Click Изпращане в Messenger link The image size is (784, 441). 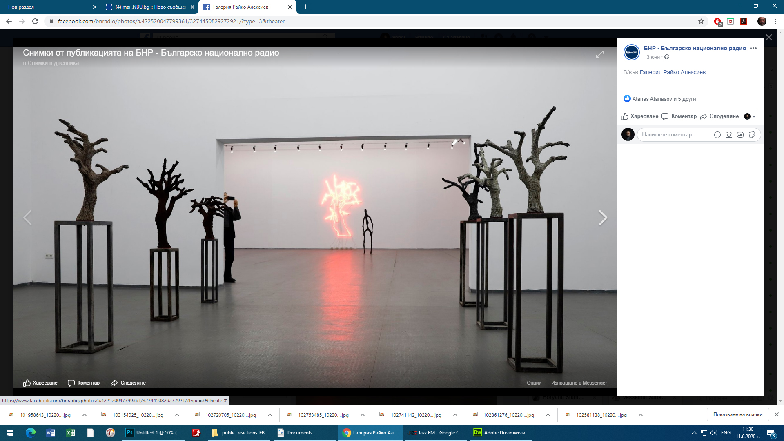[x=579, y=383]
